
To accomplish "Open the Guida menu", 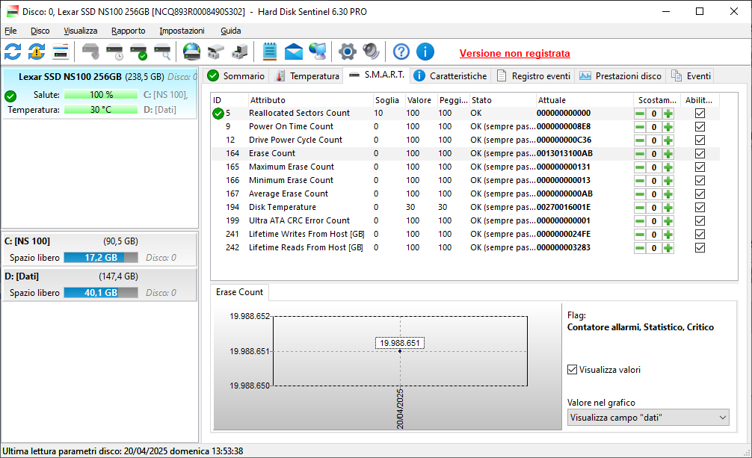I will [231, 31].
